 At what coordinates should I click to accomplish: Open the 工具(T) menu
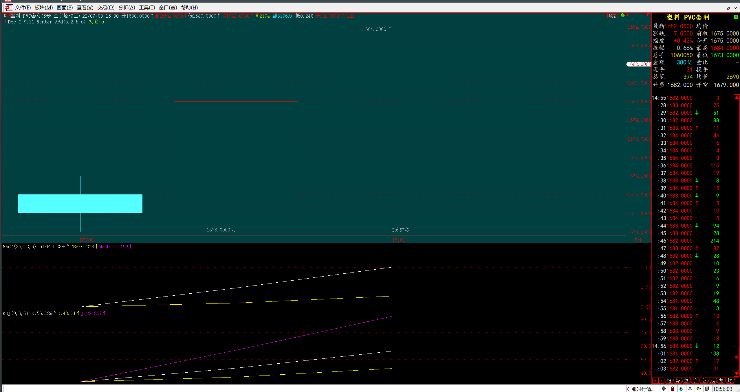(147, 8)
